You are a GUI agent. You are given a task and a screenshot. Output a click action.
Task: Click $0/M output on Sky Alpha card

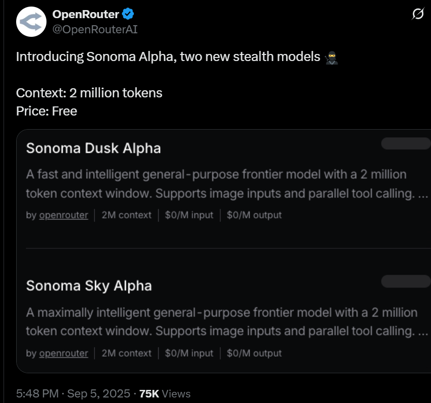tap(254, 353)
